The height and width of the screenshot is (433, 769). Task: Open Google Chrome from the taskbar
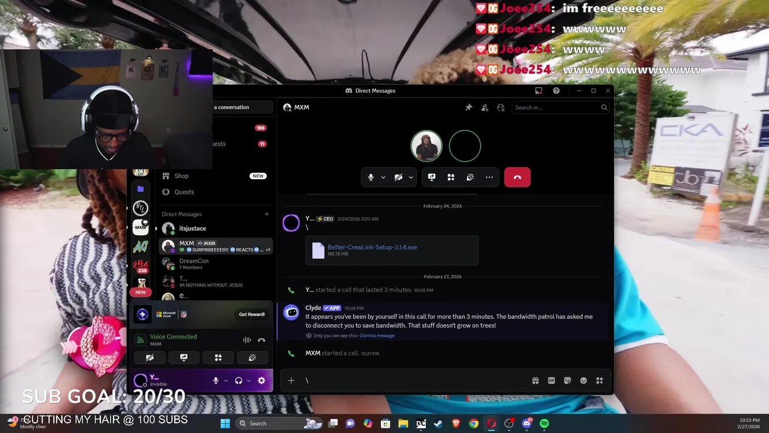474,423
